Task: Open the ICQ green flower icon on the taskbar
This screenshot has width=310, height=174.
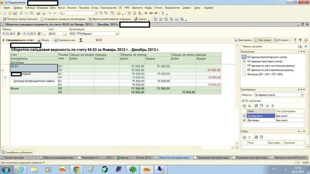Action: [133, 169]
